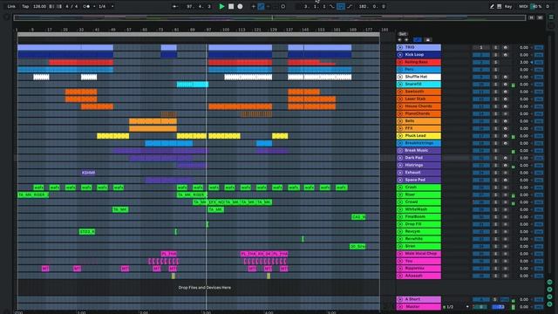Arm recording on Shuffle Hat track
Screen dimensions: 558x314
click(505, 77)
